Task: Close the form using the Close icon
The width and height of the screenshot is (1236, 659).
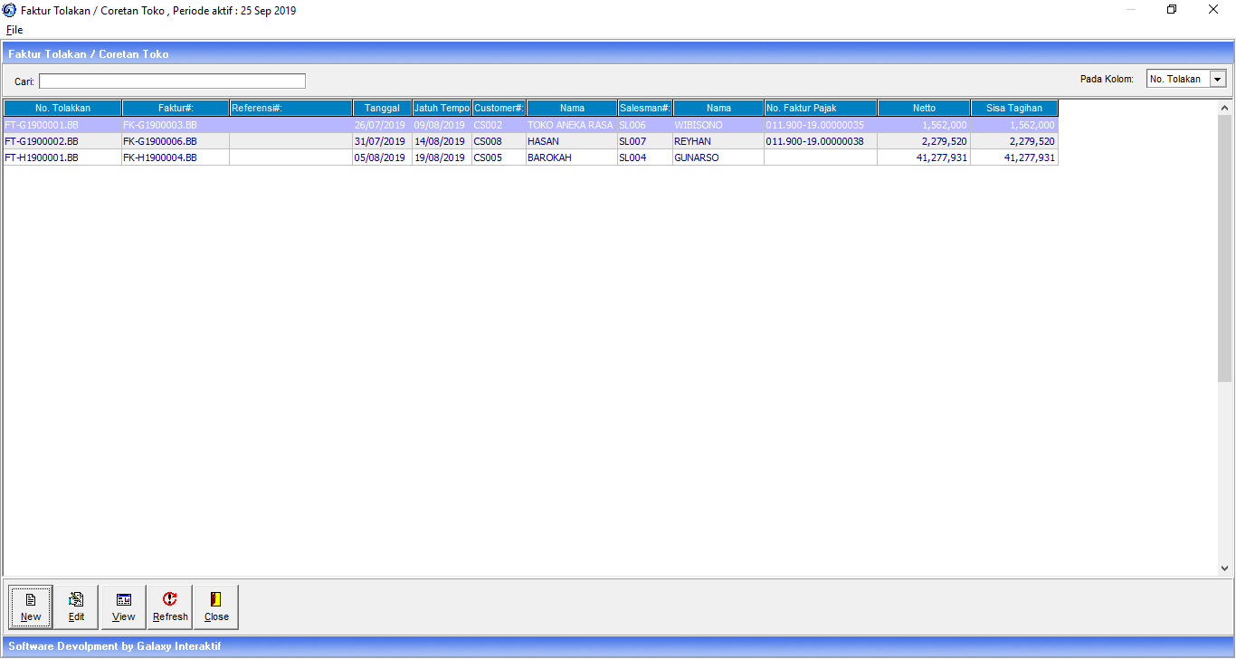Action: [x=216, y=606]
